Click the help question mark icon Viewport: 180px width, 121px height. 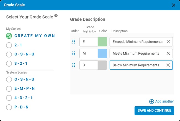56,16
